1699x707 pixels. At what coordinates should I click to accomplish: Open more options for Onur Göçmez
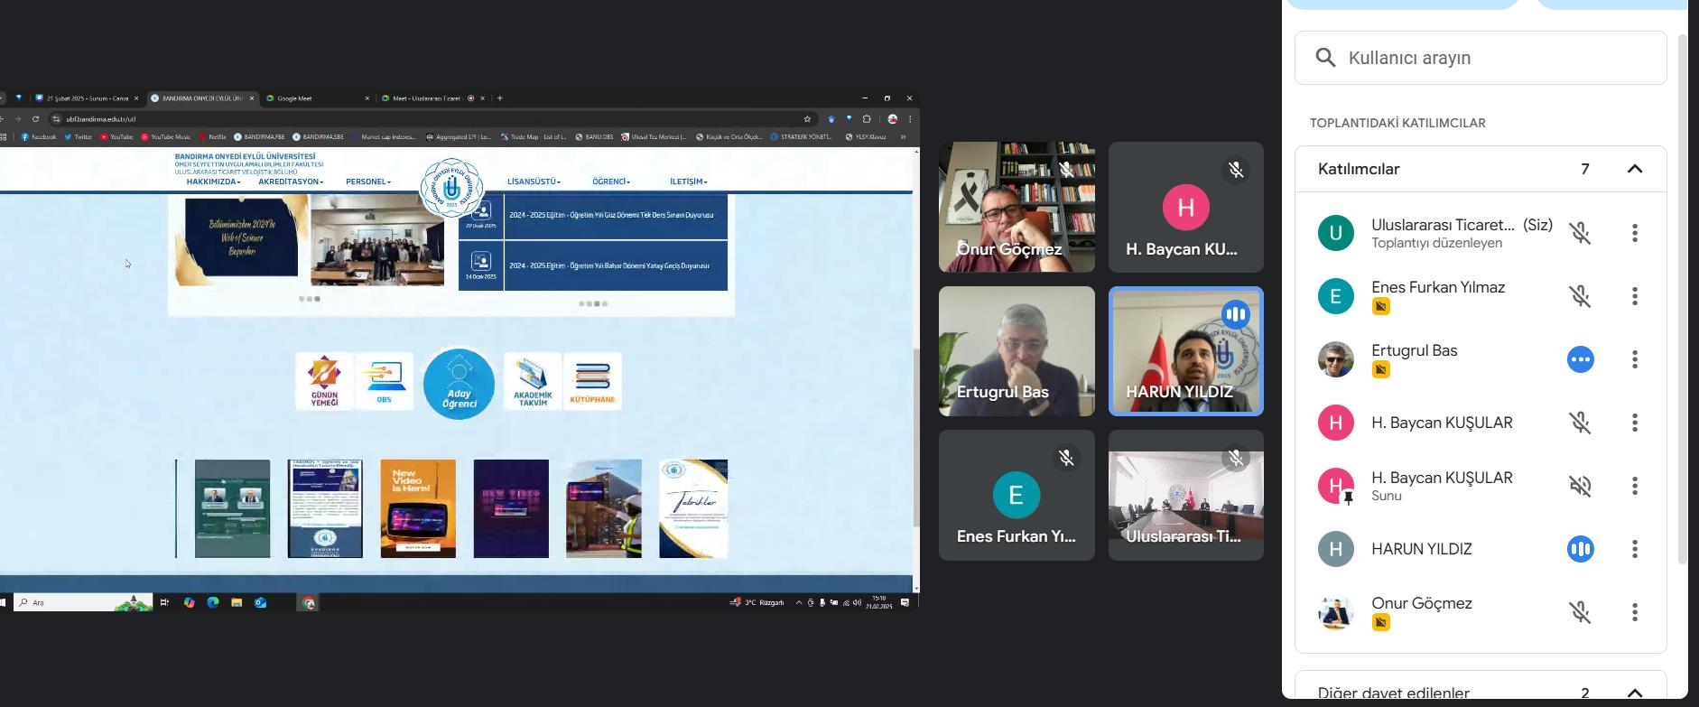pos(1635,612)
